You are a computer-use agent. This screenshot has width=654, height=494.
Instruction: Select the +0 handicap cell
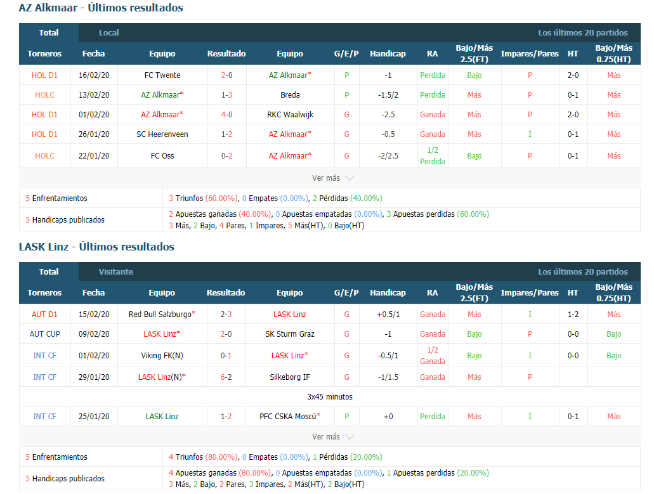coord(388,416)
